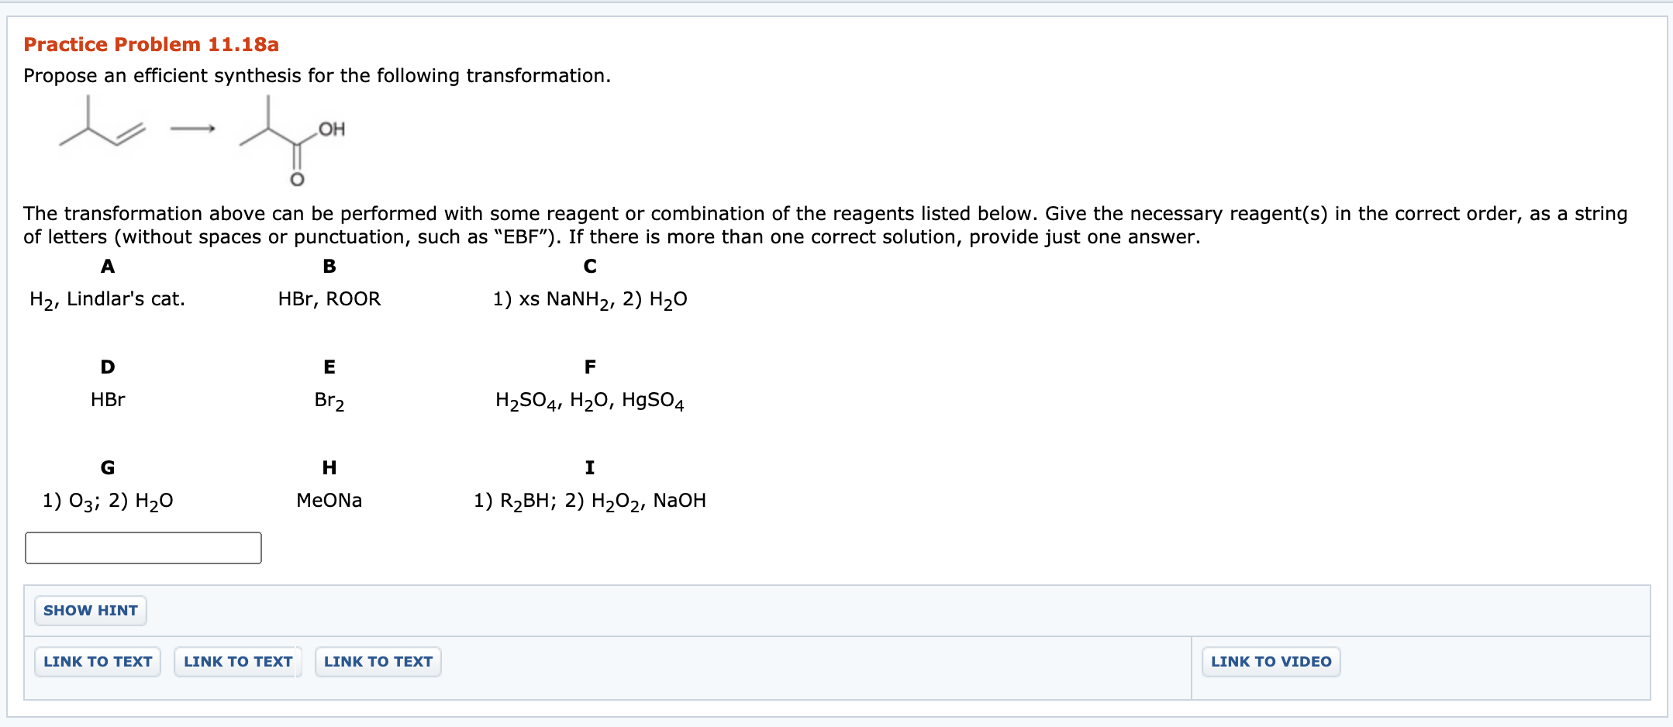Click reagent option E, Br2
Viewport: 1673px width, 727px height.
pyautogui.click(x=328, y=400)
